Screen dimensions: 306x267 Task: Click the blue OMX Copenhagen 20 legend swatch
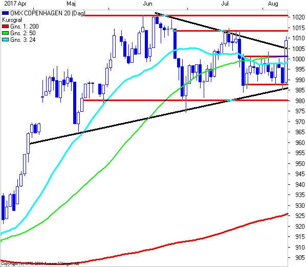point(5,13)
